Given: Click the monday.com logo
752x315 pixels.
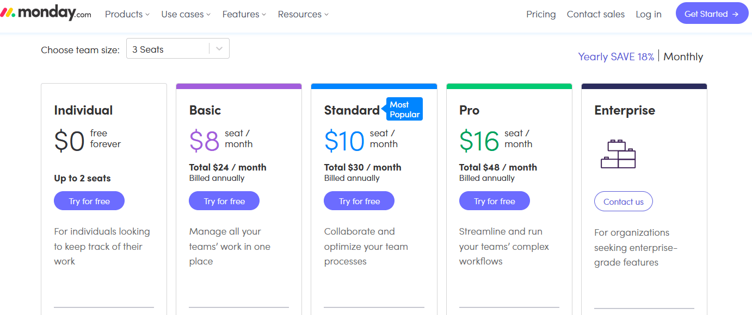Looking at the screenshot, I should coord(46,13).
